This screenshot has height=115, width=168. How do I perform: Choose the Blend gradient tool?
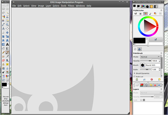point(7,49)
